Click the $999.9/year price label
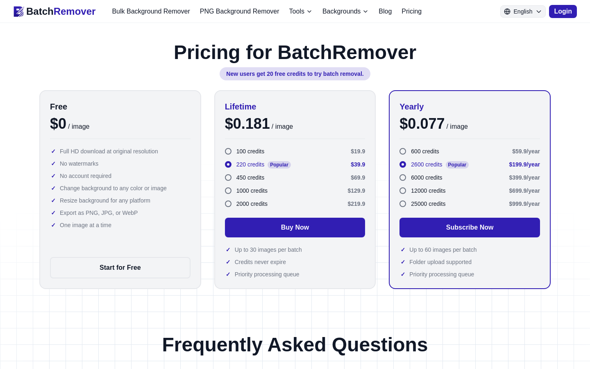The width and height of the screenshot is (590, 369). click(x=524, y=204)
